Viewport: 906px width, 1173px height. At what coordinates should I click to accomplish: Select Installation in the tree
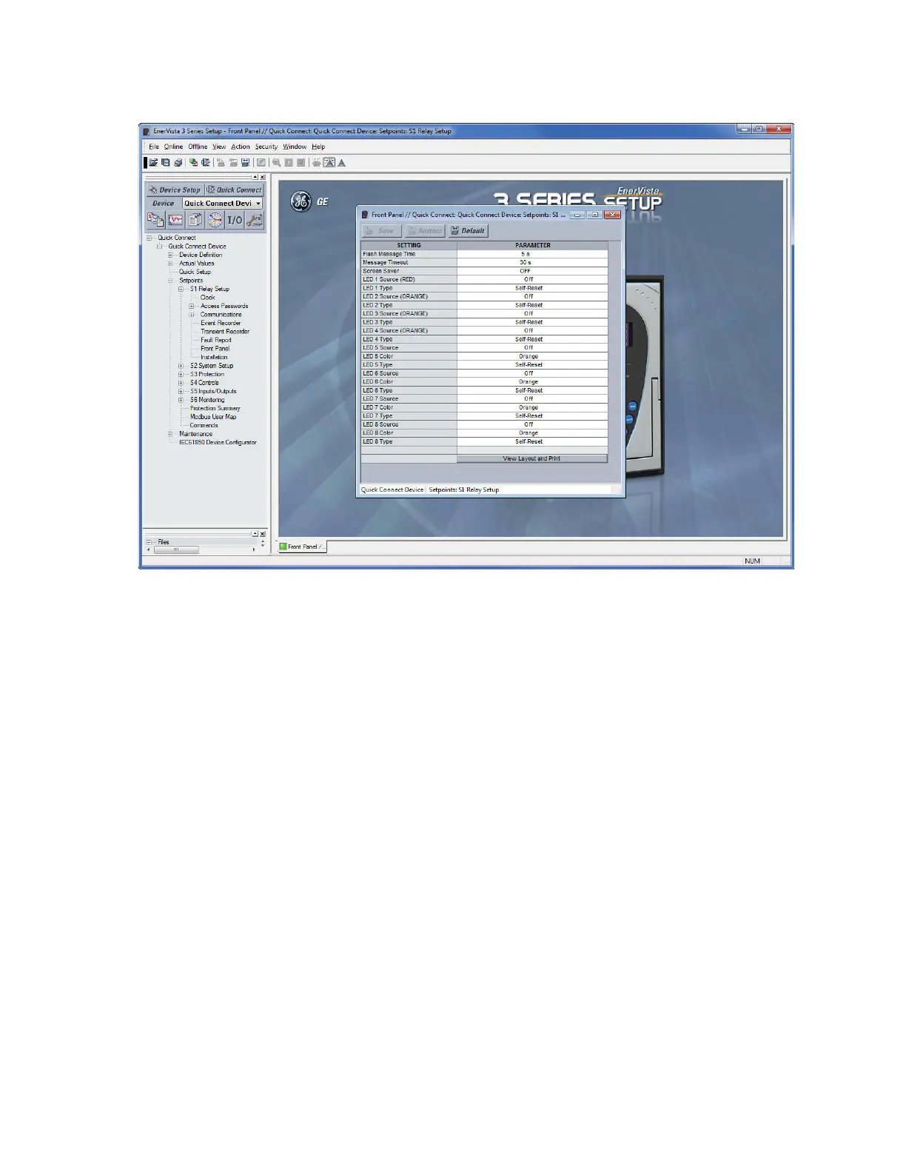pyautogui.click(x=214, y=357)
